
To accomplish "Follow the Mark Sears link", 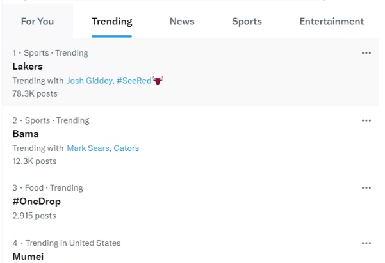I will [x=88, y=148].
